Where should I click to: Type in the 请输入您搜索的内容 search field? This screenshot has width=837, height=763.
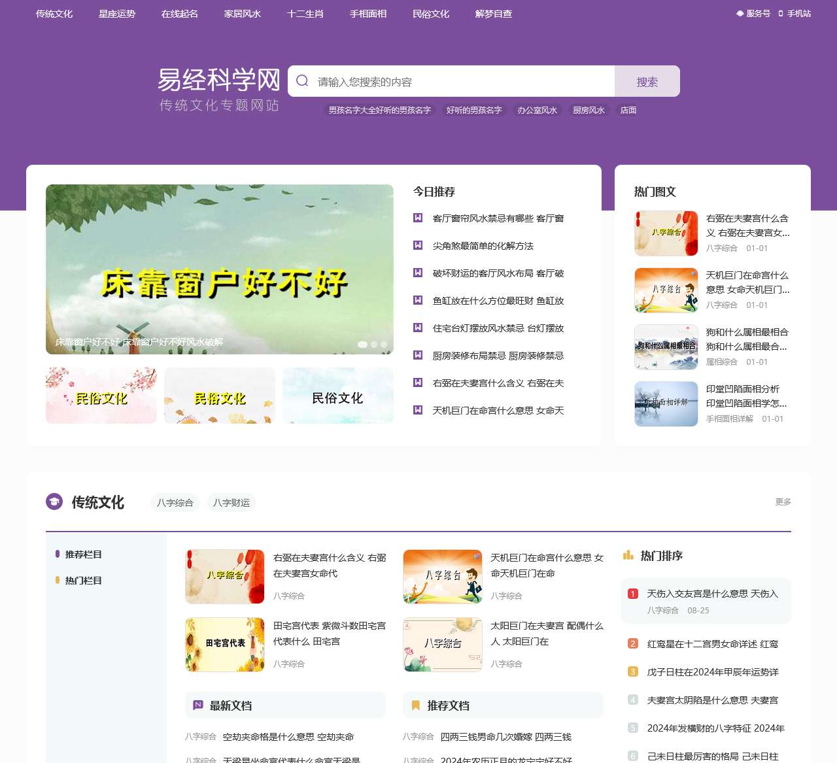coord(458,82)
